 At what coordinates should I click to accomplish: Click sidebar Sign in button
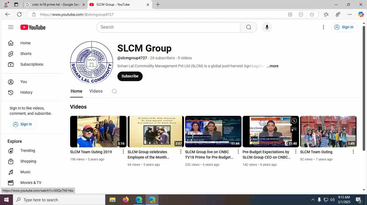click(x=23, y=124)
